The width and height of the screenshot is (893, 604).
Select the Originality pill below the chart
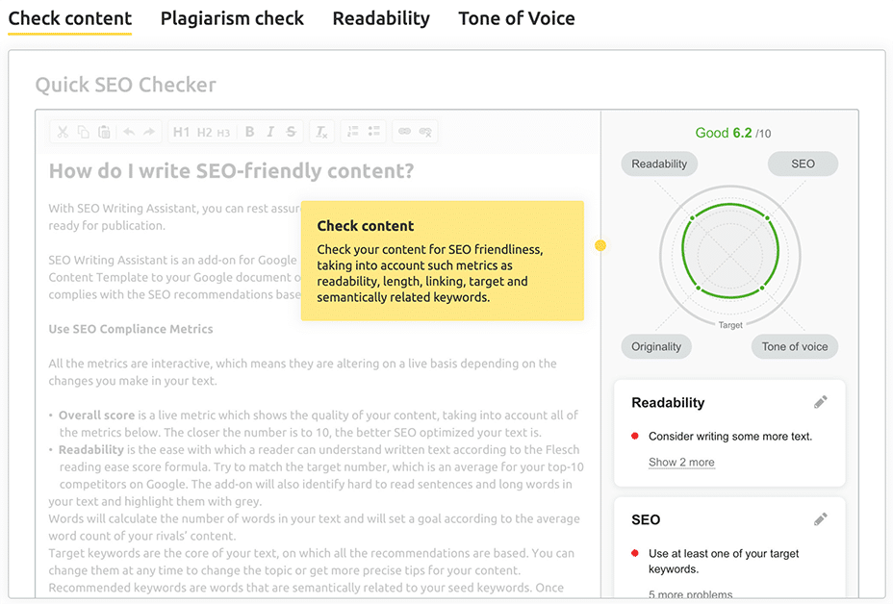point(656,346)
